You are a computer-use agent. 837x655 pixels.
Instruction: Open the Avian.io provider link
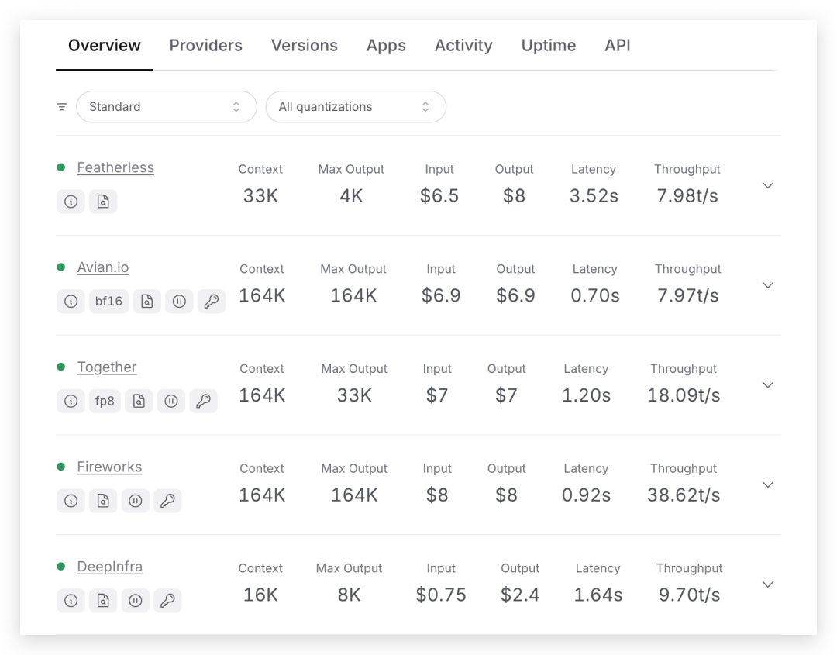point(103,267)
